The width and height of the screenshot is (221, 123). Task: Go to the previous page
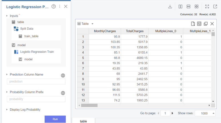click(158, 113)
